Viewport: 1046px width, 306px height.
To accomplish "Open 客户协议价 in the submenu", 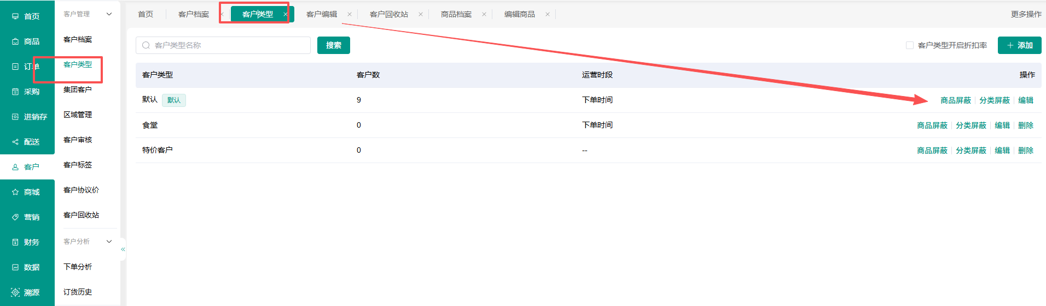I will (x=81, y=190).
